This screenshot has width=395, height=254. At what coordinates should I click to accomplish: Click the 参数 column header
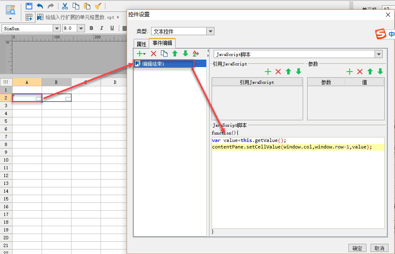coord(326,82)
